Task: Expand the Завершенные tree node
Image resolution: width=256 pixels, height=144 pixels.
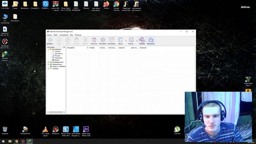Action: [x=48, y=64]
